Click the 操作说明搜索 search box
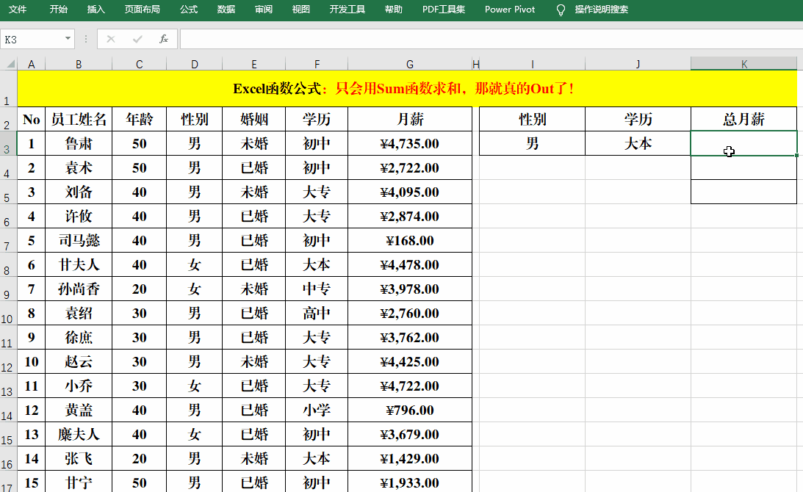Screen dimensions: 803x492 tap(601, 10)
